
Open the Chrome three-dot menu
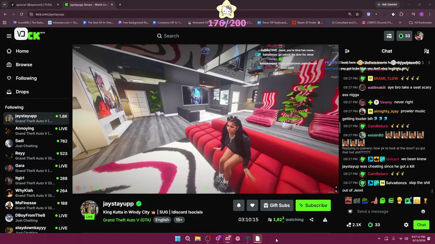(x=430, y=14)
